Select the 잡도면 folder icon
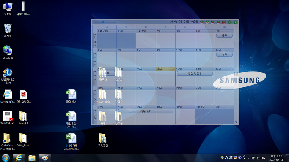 (x=119, y=118)
